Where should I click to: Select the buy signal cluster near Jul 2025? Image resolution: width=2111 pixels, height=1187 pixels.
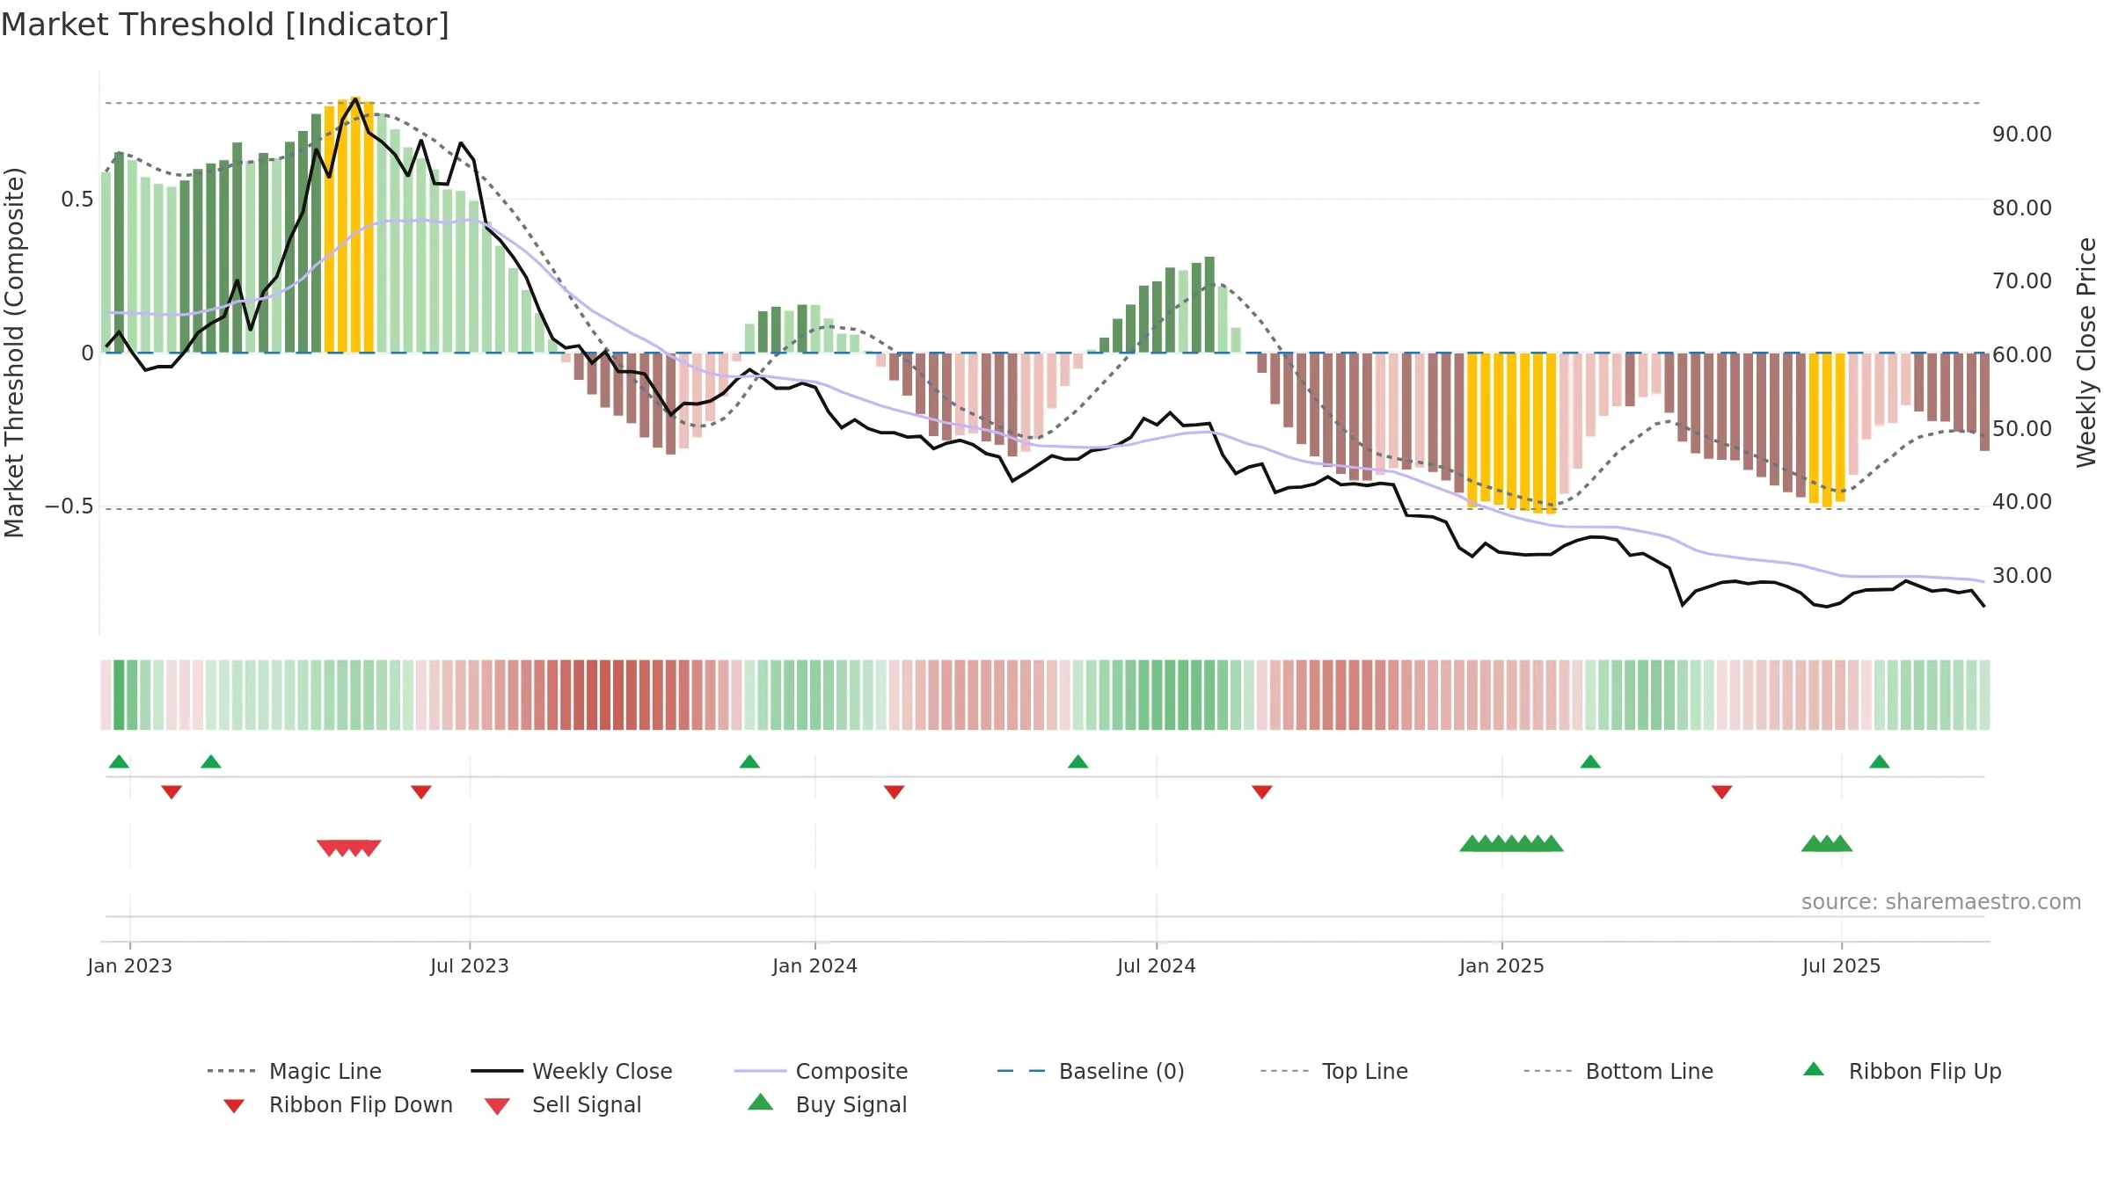1827,843
